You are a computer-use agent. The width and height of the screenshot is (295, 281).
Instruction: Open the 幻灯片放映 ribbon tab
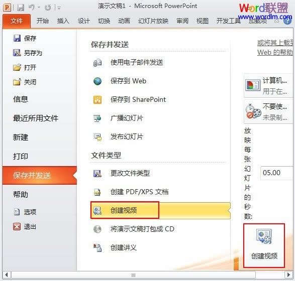[x=153, y=21]
